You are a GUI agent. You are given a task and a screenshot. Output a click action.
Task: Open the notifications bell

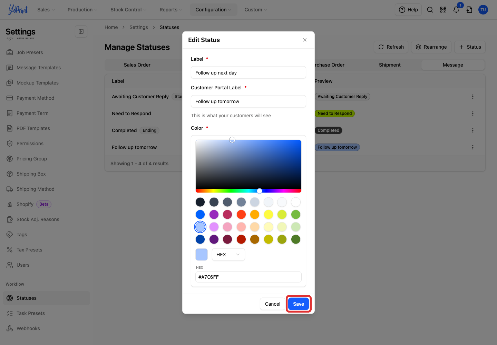(456, 10)
